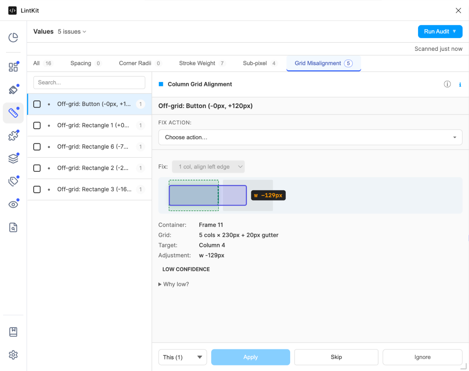Open the dashboard pie chart panel
The width and height of the screenshot is (469, 371).
pyautogui.click(x=13, y=37)
